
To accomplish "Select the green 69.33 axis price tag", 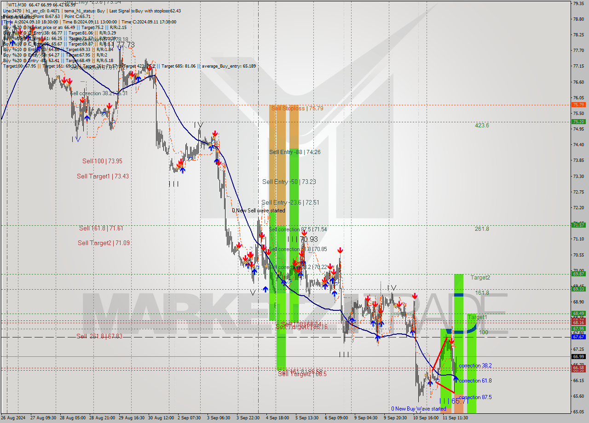I will [578, 289].
